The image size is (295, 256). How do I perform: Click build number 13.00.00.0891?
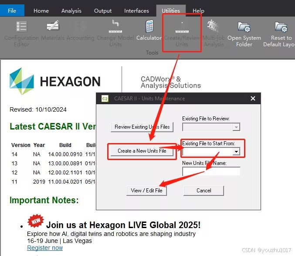click(65, 164)
